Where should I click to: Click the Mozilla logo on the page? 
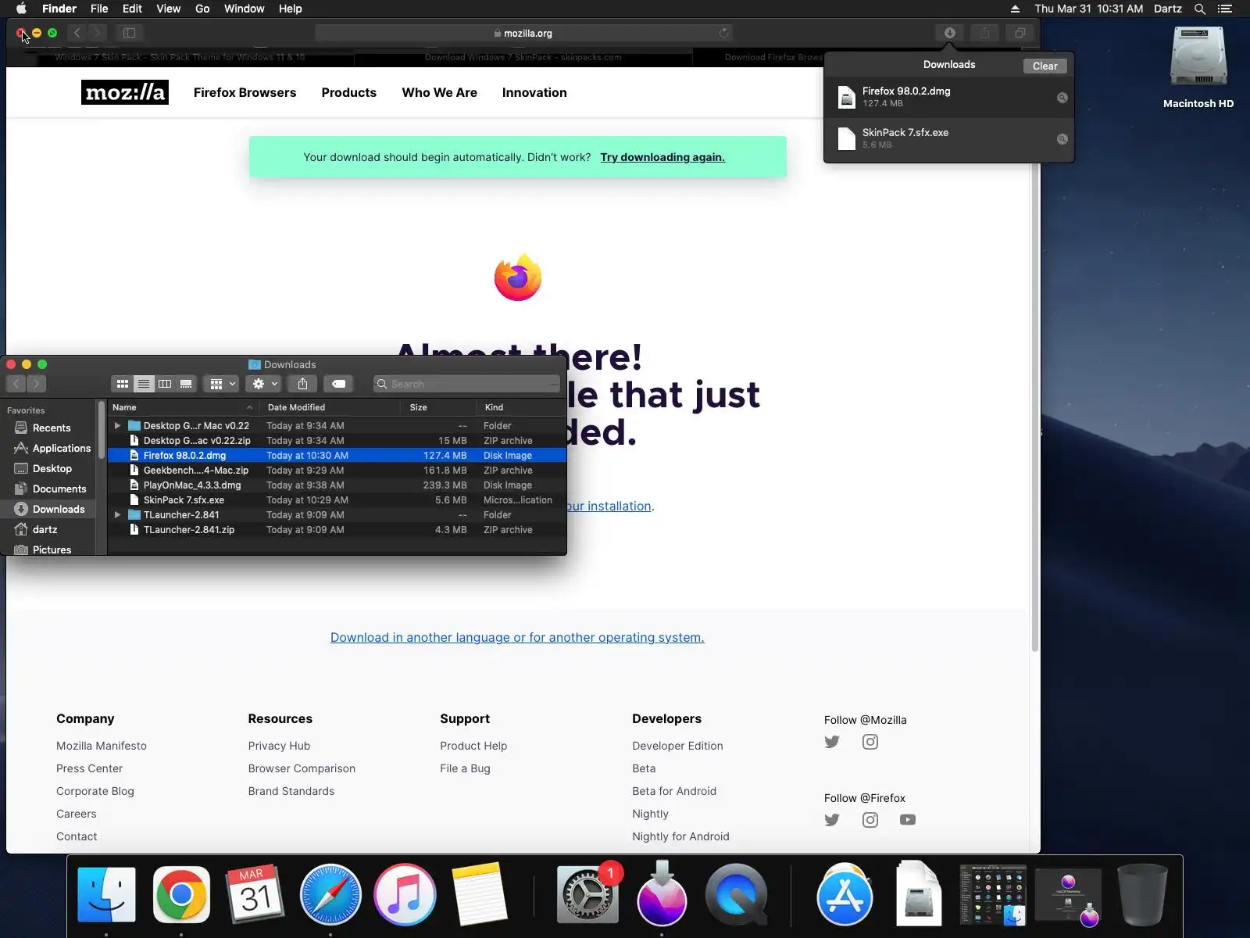click(x=125, y=92)
